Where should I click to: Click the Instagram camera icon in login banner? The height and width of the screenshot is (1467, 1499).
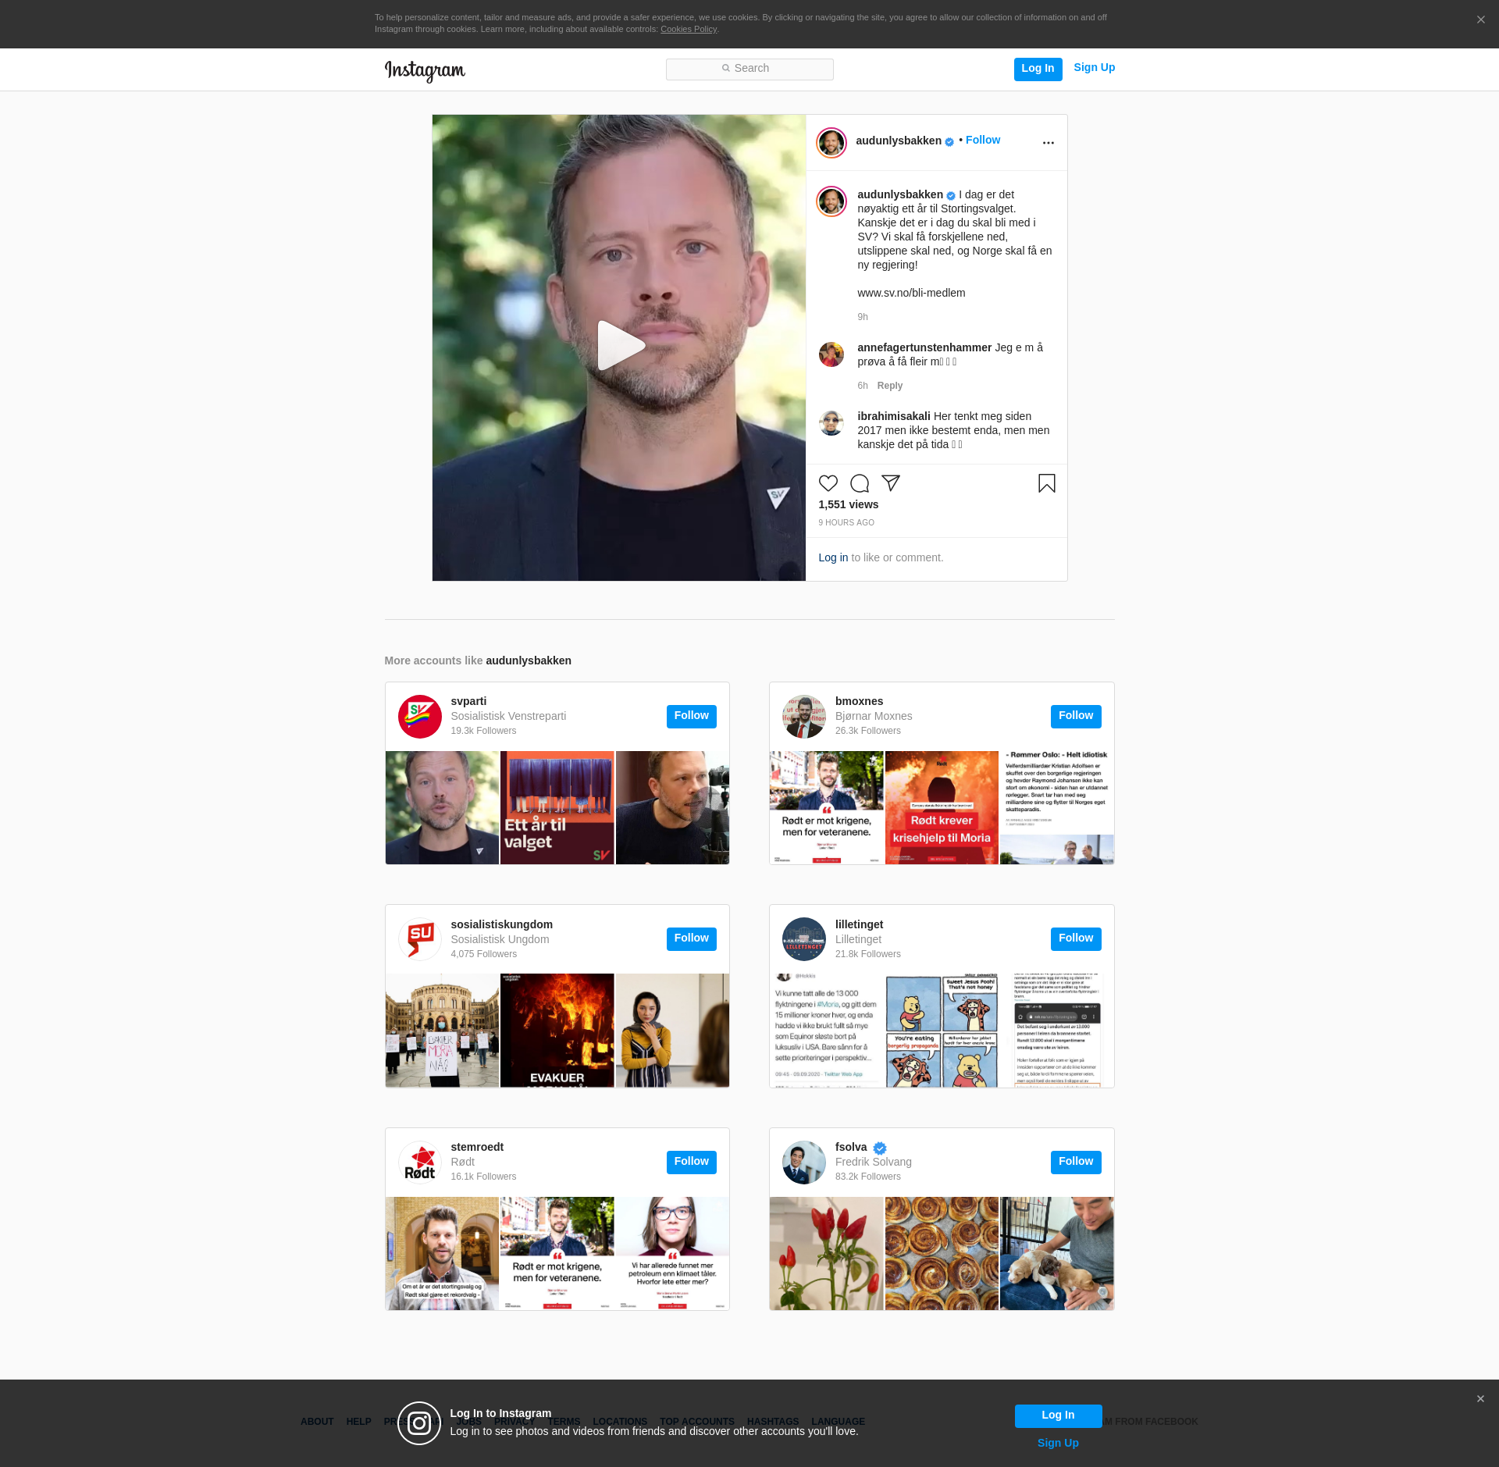point(419,1423)
